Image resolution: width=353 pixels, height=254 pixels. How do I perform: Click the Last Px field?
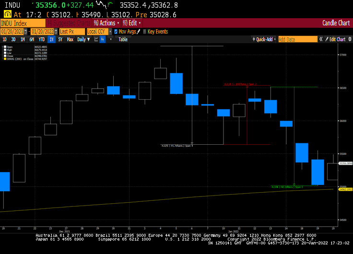72,32
